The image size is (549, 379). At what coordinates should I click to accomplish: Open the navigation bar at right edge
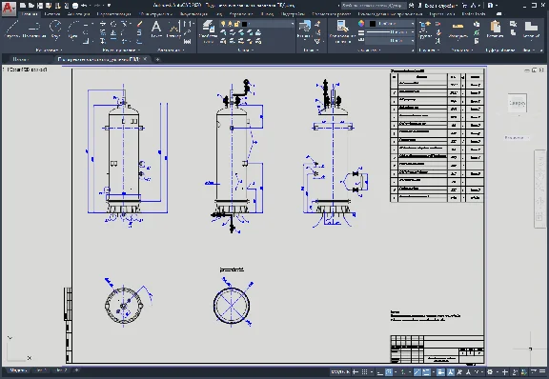539,189
